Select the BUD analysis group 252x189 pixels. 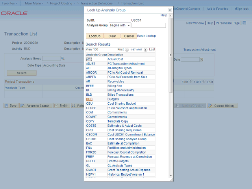tap(89, 99)
